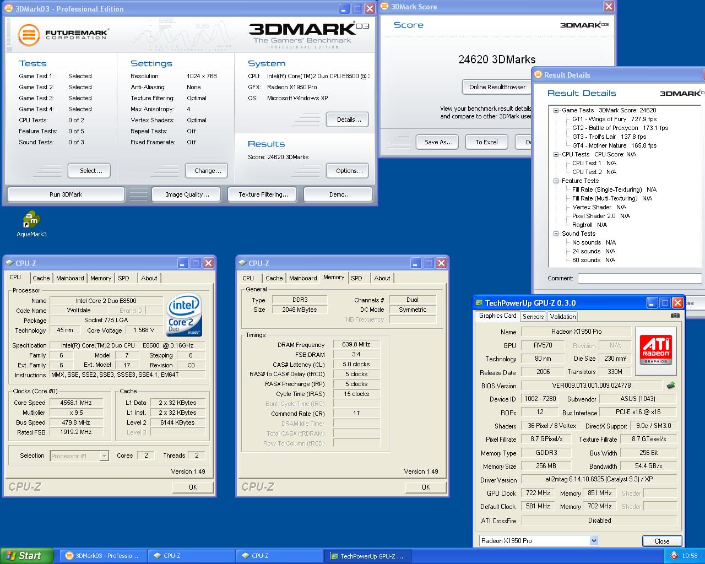The image size is (705, 564).
Task: Switch to the About tab in the CPU-Z Memory window
Action: coord(382,278)
